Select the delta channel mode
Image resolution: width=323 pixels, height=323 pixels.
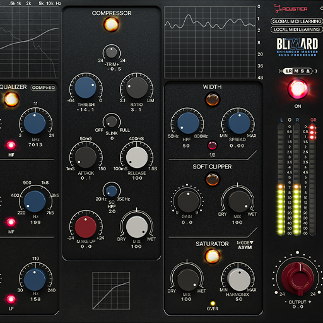pyautogui.click(x=308, y=71)
